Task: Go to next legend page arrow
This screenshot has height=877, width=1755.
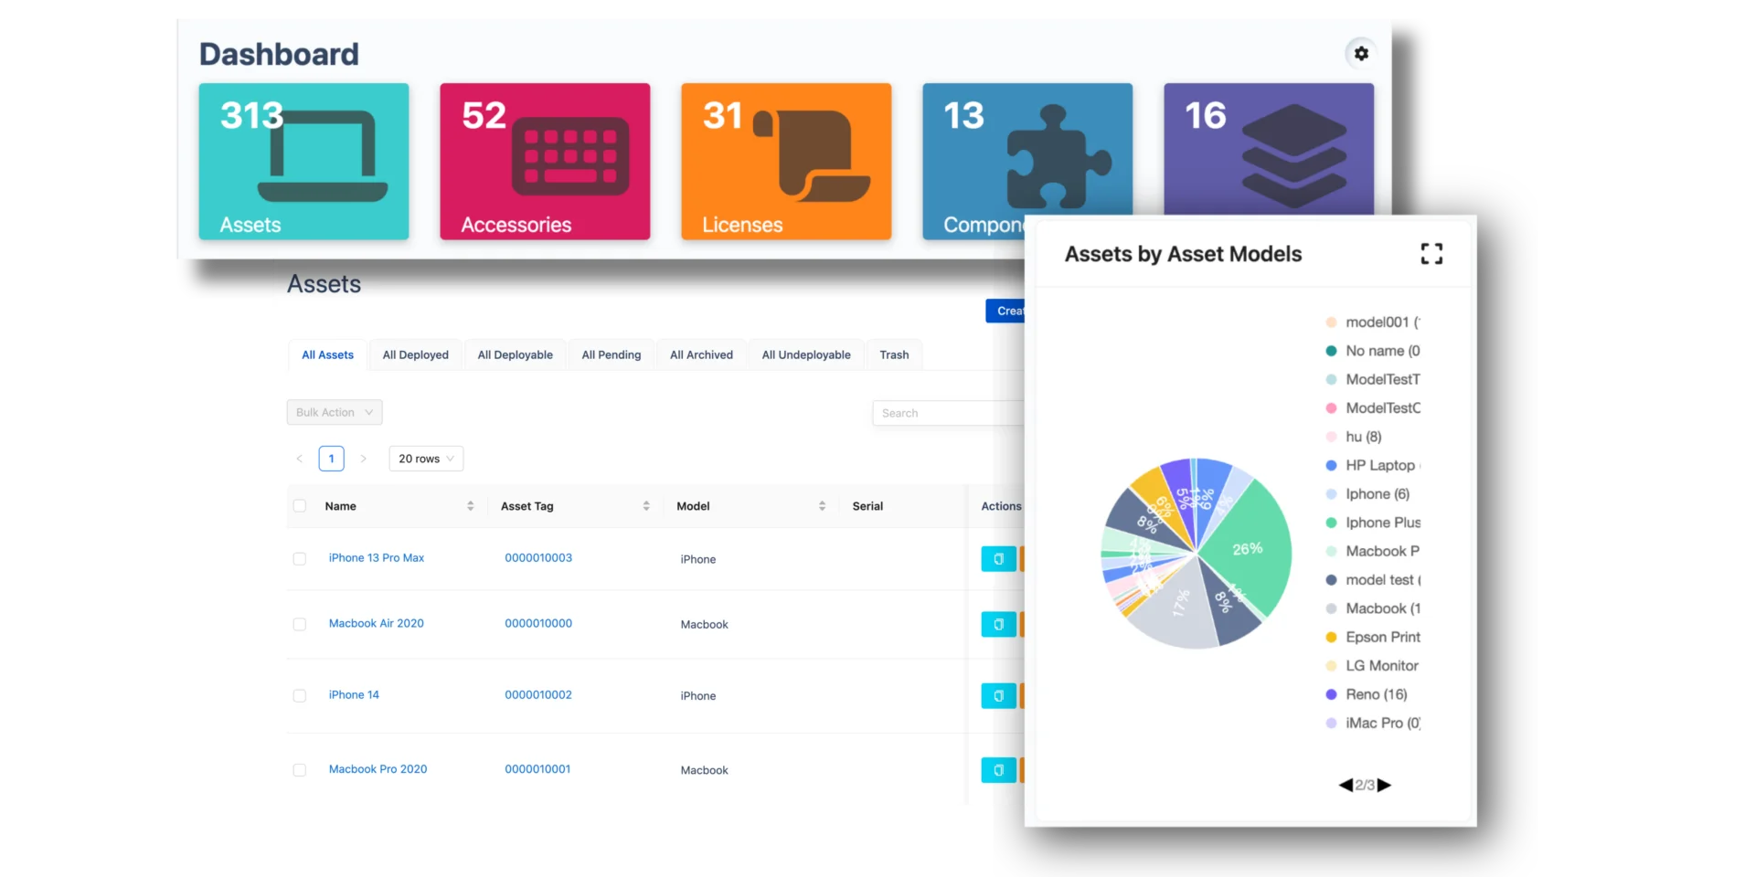Action: point(1384,785)
